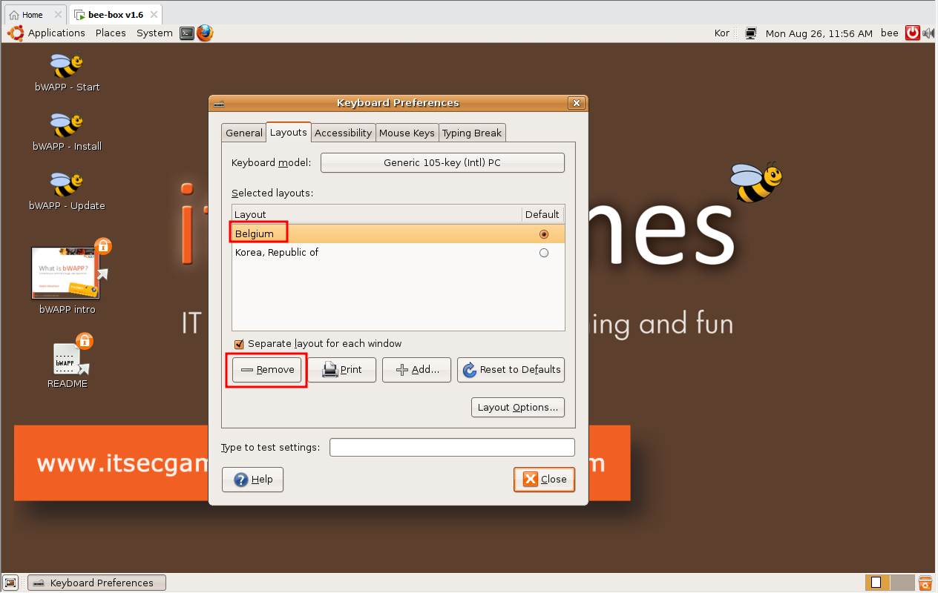Image resolution: width=938 pixels, height=593 pixels.
Task: Click the Close button in the dialog
Action: tap(544, 480)
